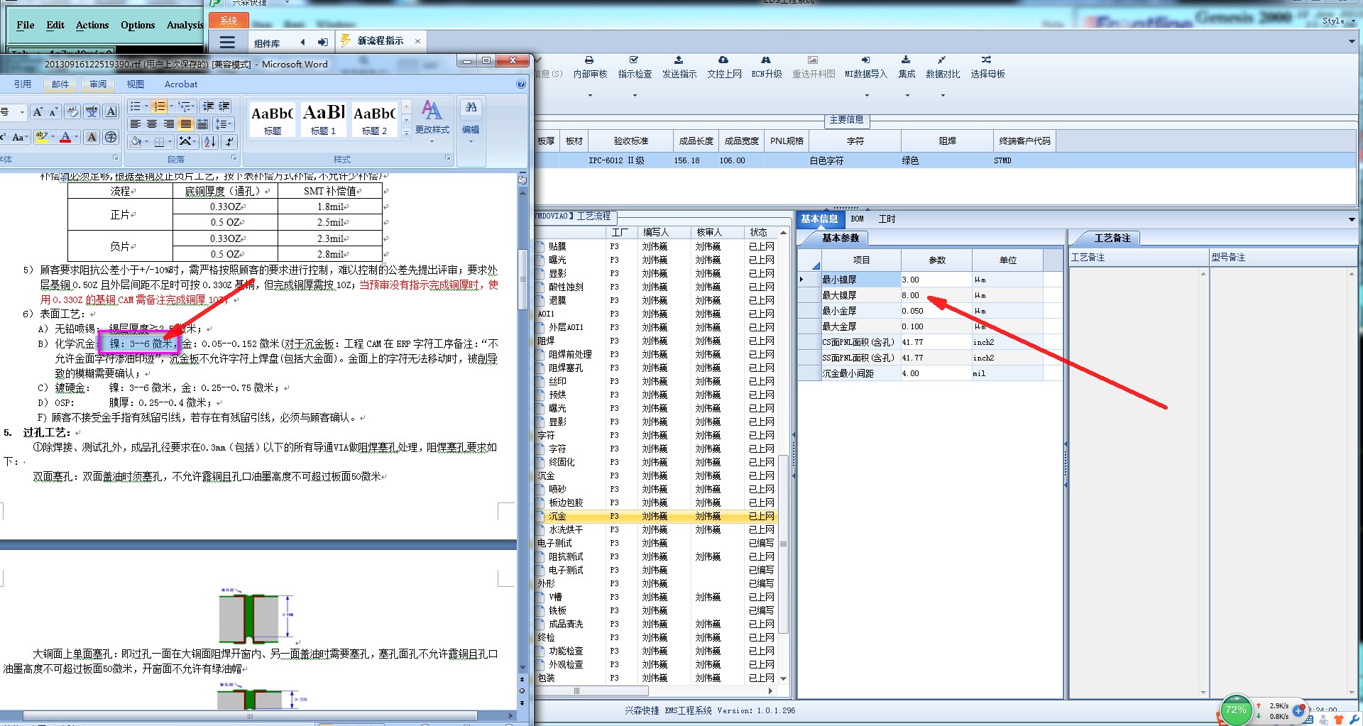Viewport: 1363px width, 726px height.
Task: Click the 最小镍厚 value 3.00 field
Action: 936,280
